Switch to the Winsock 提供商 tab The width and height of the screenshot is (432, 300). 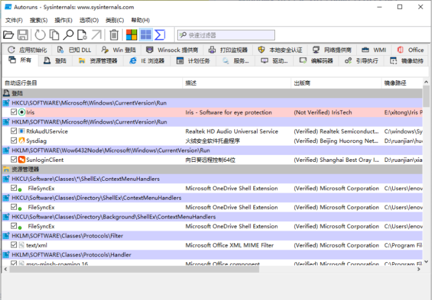pos(172,50)
